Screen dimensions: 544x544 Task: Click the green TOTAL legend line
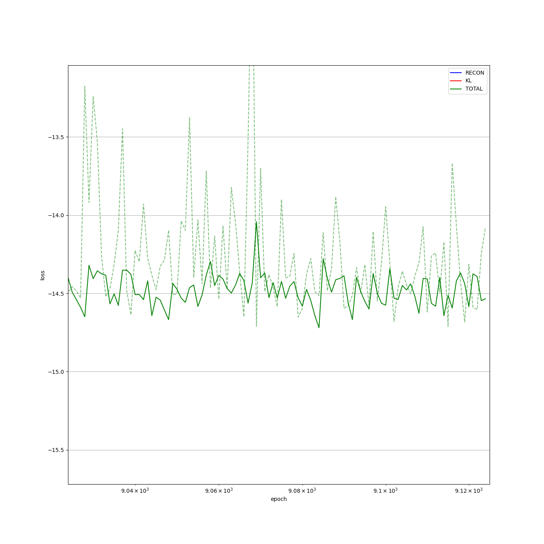pos(455,89)
